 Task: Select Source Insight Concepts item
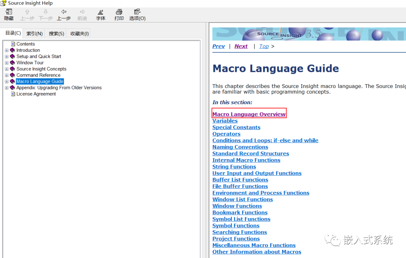click(41, 69)
